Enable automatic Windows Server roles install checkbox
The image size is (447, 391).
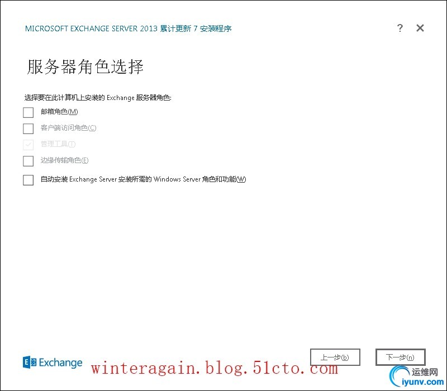28,180
